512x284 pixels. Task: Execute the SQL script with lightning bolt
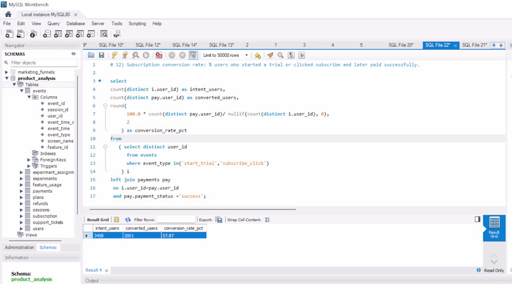(114, 55)
